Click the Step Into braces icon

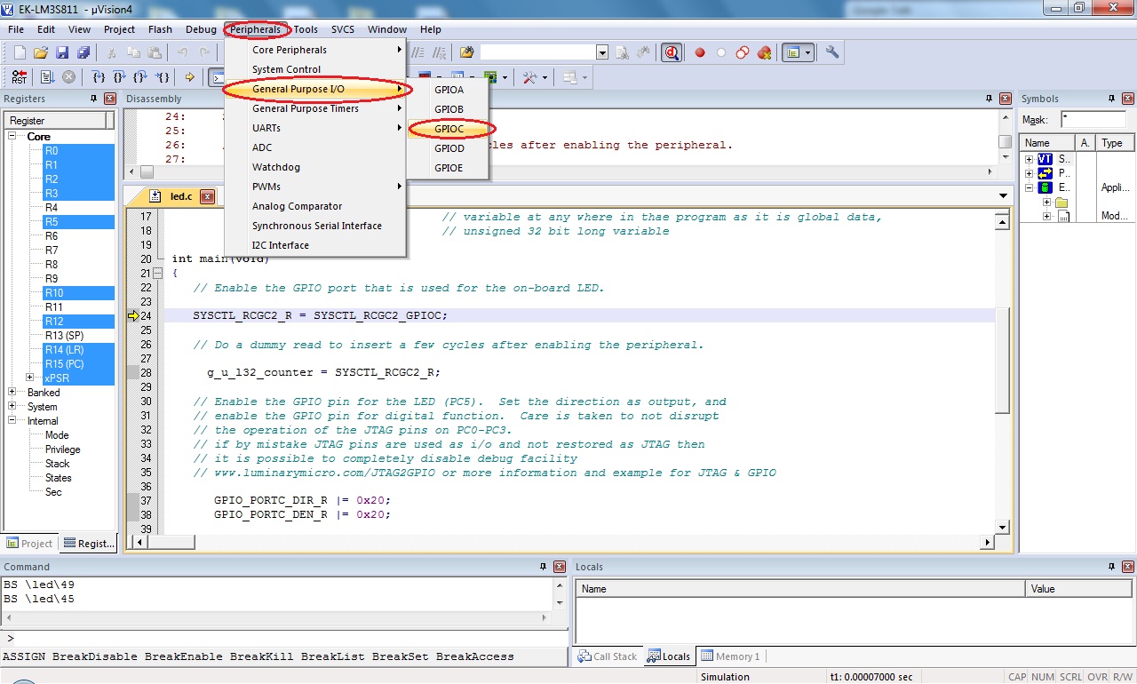point(99,77)
